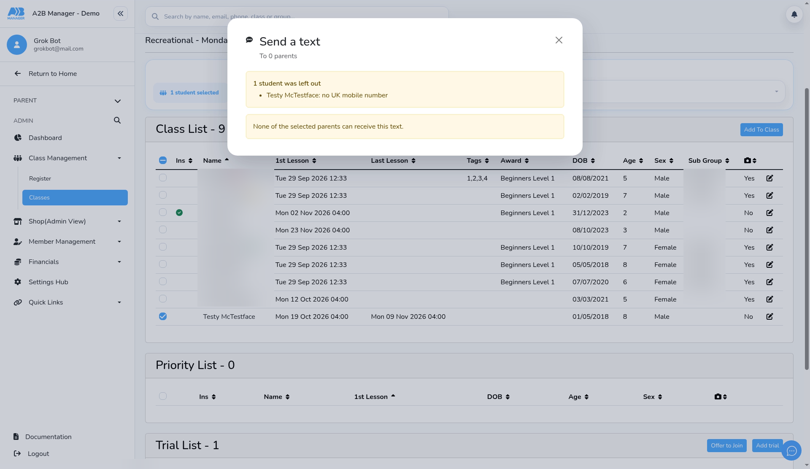Select the Classes submenu item

[x=75, y=198]
